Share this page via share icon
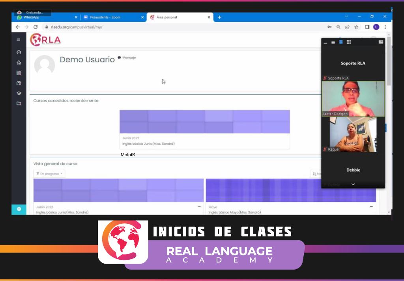 point(347,27)
